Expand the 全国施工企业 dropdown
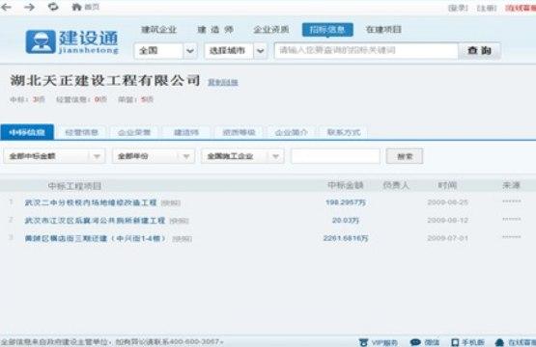This screenshot has width=536, height=347. pyautogui.click(x=242, y=156)
